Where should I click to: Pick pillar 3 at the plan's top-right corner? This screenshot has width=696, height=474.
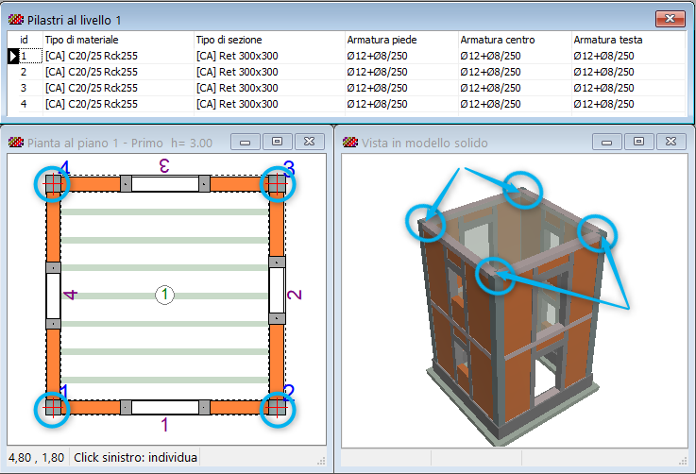277,184
